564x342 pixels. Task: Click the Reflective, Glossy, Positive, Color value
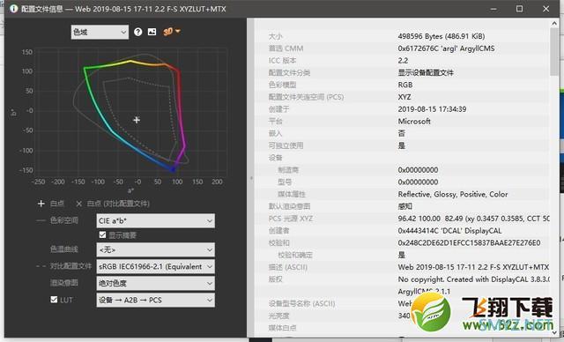[452, 194]
